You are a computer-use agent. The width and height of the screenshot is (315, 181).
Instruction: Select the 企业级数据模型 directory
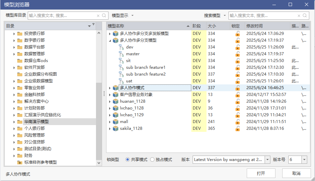(39, 81)
